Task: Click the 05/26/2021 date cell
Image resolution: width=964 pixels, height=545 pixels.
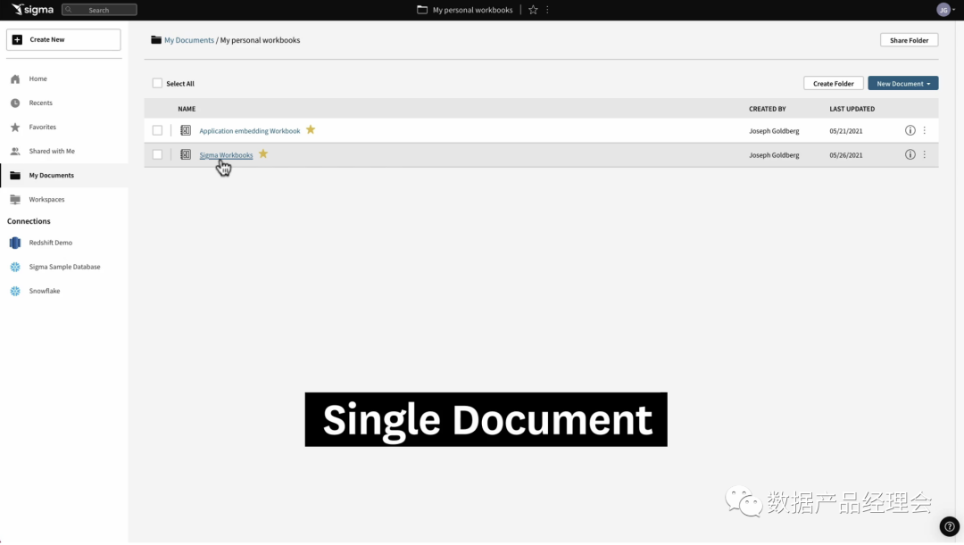Action: click(x=846, y=155)
